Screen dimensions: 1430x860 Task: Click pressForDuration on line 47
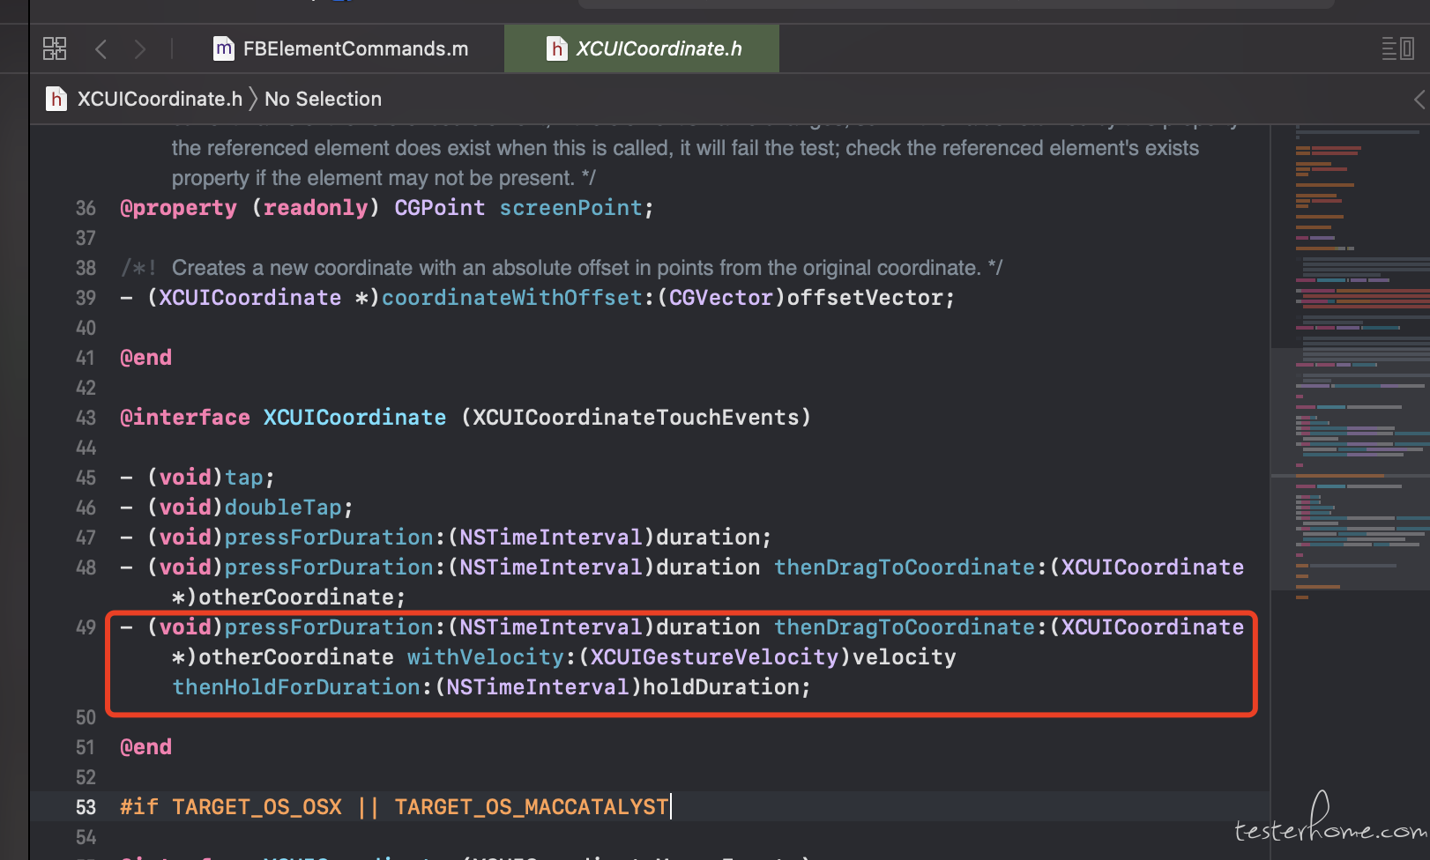(329, 537)
